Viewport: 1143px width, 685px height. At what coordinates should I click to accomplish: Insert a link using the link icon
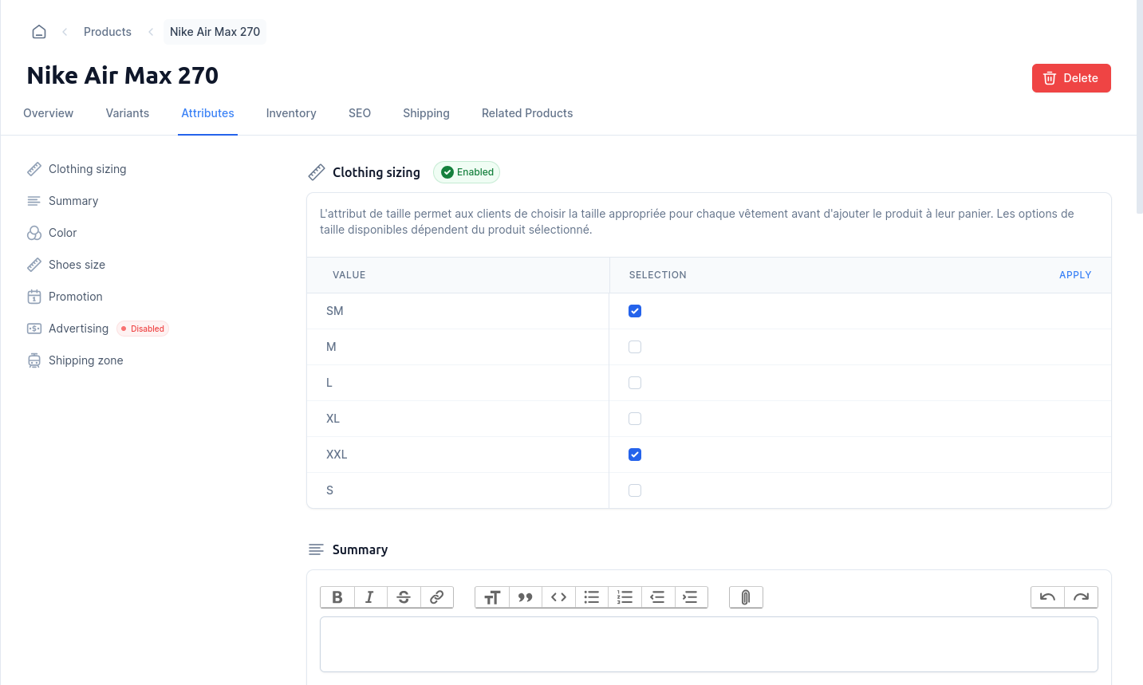click(x=437, y=597)
